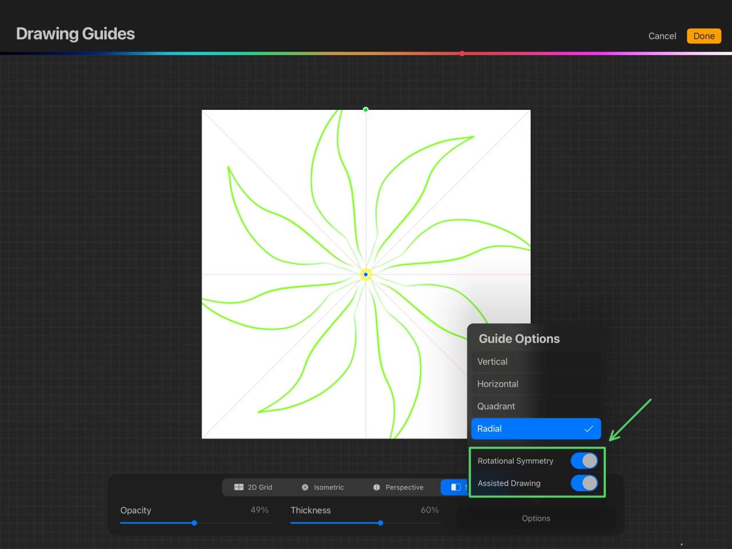Tap the split-square icon on the Symmetry tab
This screenshot has height=549, width=732.
coord(456,487)
